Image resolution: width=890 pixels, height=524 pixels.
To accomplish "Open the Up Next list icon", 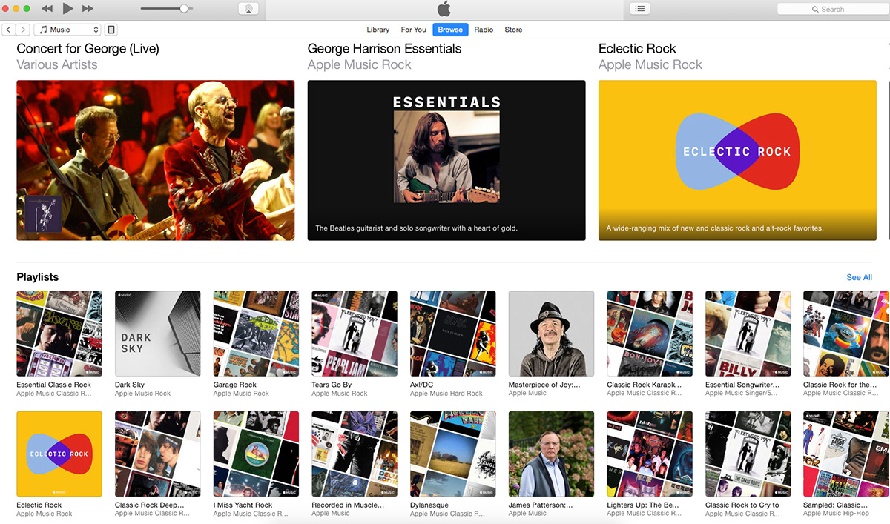I will [640, 9].
